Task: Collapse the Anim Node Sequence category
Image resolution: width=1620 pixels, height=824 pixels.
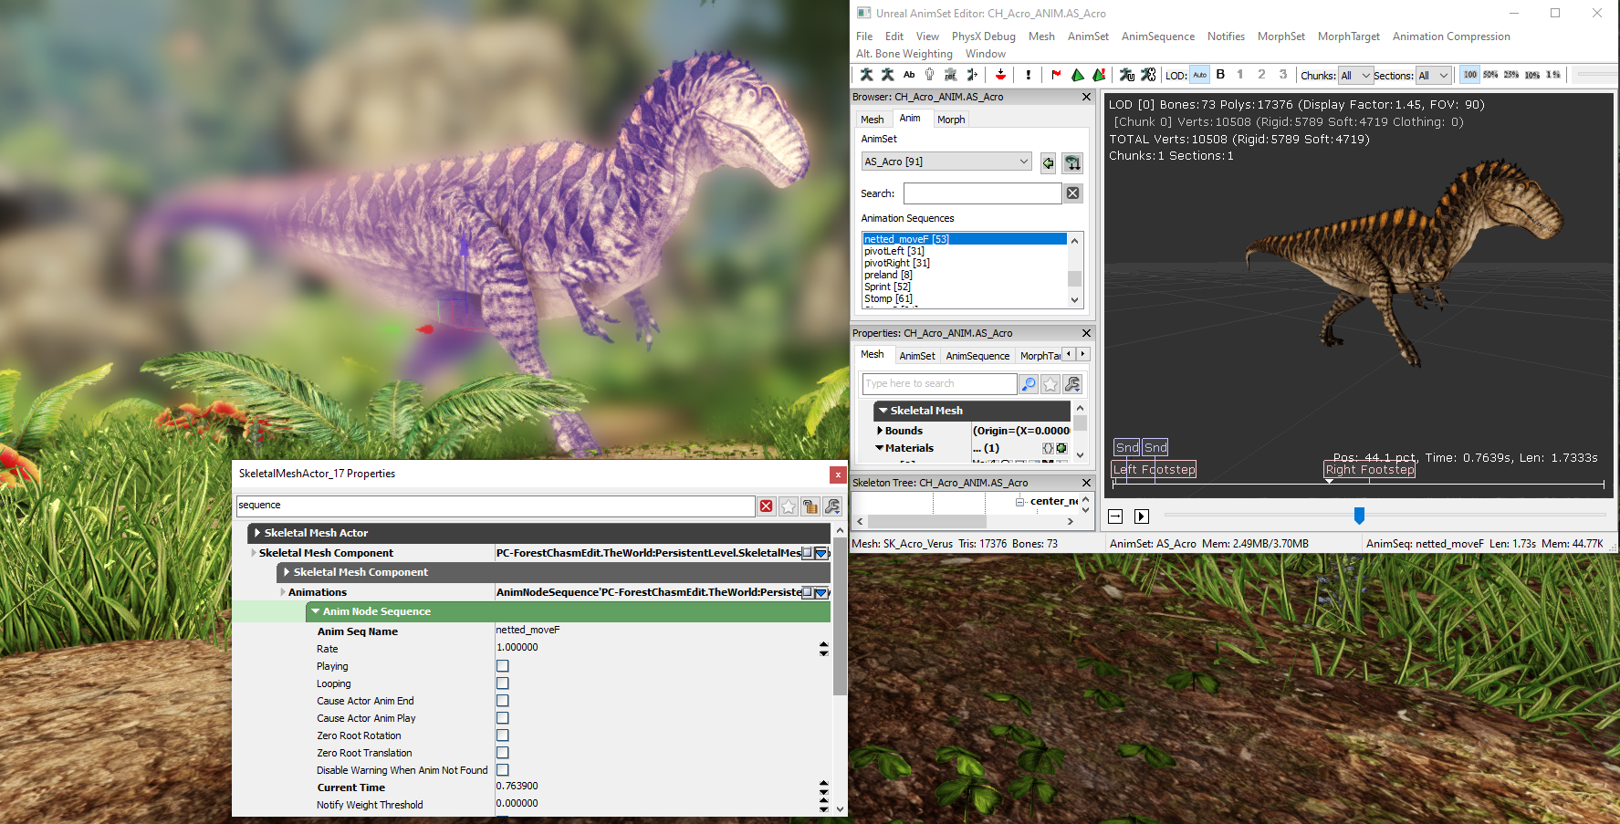Action: point(315,611)
